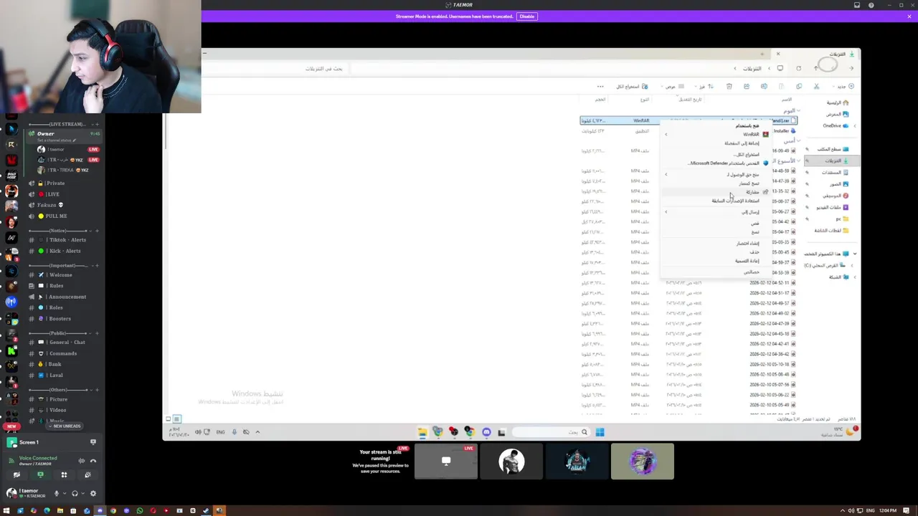Select the shirtless-avatar participant tile
The height and width of the screenshot is (516, 918).
coord(511,461)
